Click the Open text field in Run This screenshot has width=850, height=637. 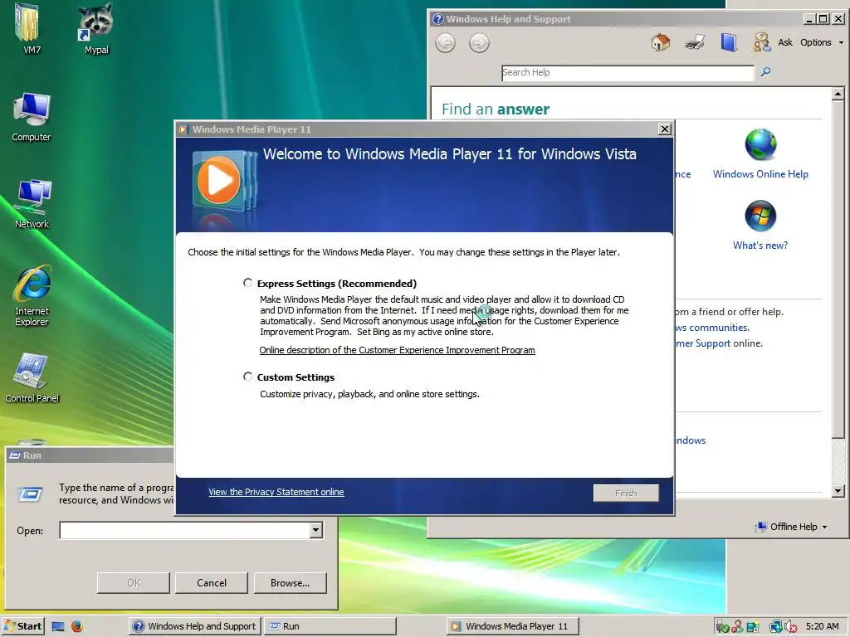coord(184,530)
